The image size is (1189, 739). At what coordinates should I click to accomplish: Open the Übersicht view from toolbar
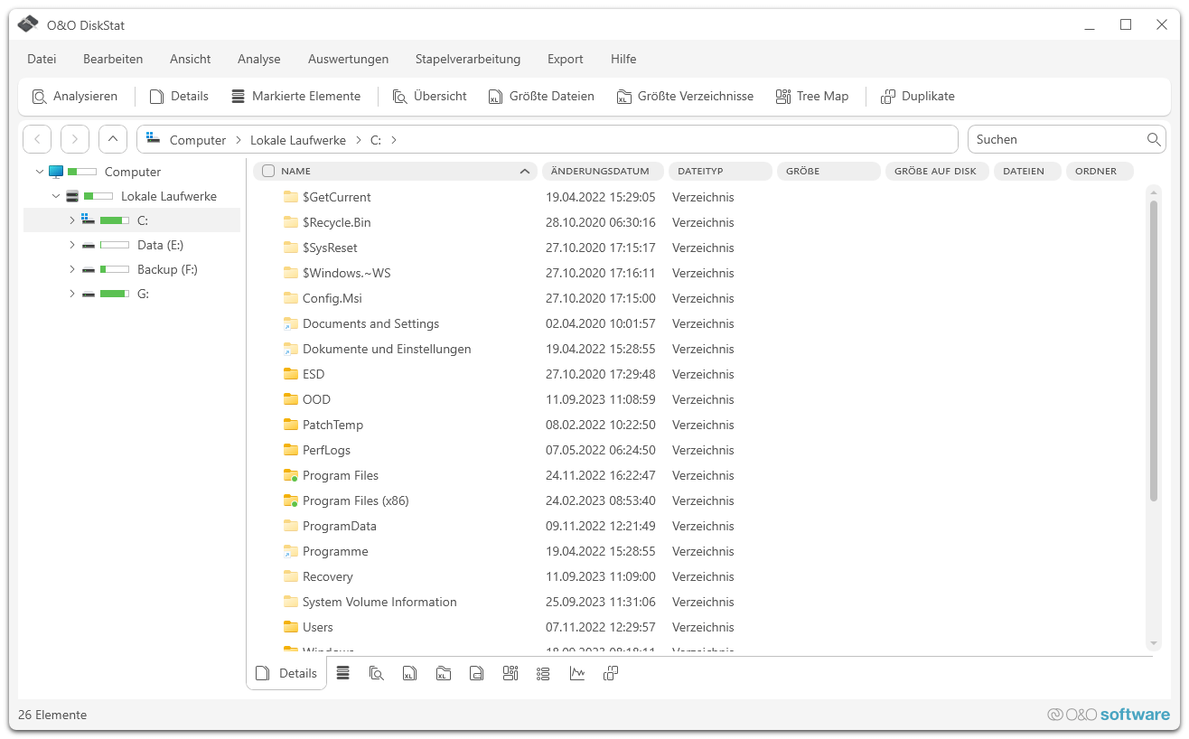429,96
